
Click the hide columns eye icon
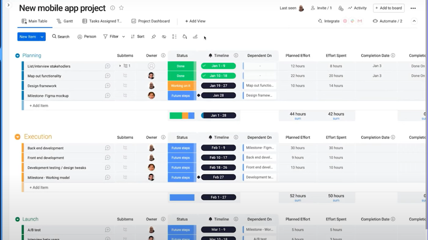[164, 37]
